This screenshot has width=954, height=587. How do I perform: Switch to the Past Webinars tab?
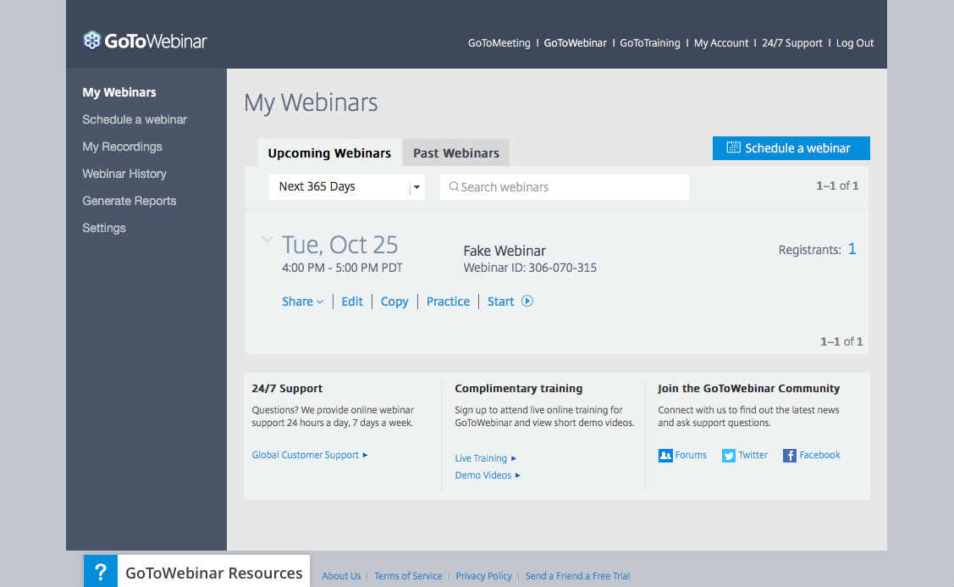[x=455, y=152]
